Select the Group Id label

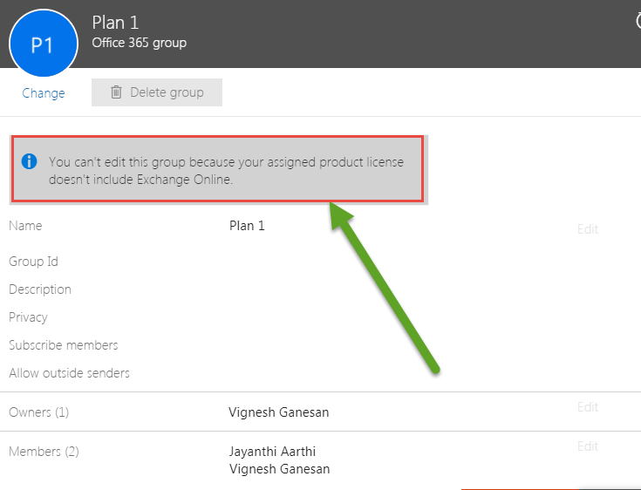[33, 262]
